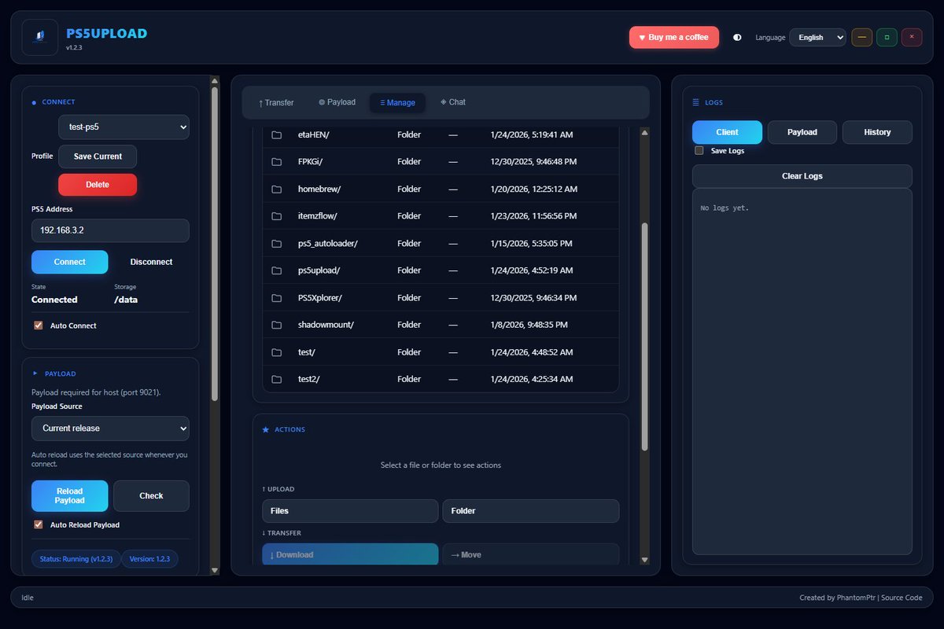The height and width of the screenshot is (629, 944).
Task: Click the left sidebar scroll down arrow
Action: point(215,569)
